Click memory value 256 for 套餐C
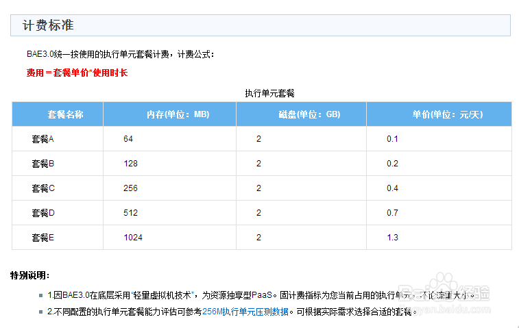 (130, 188)
